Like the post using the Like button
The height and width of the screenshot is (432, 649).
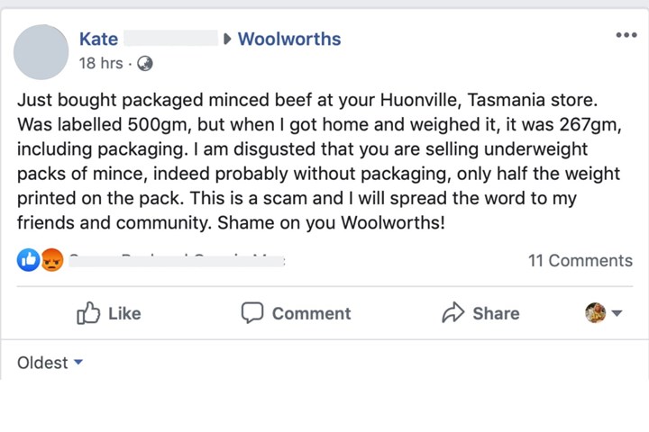[109, 313]
